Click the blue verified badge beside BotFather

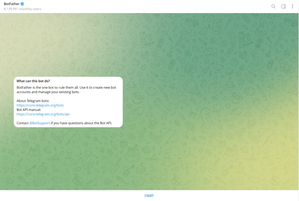(22, 4)
